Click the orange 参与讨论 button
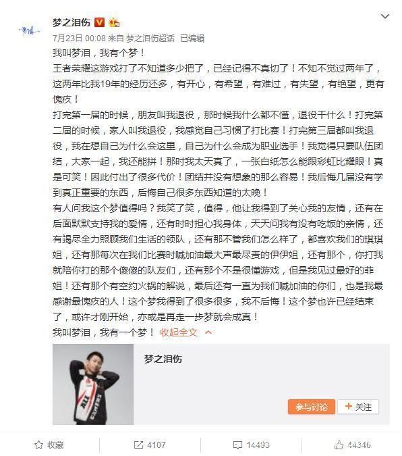Screen dimensions: 402x456 312,407
